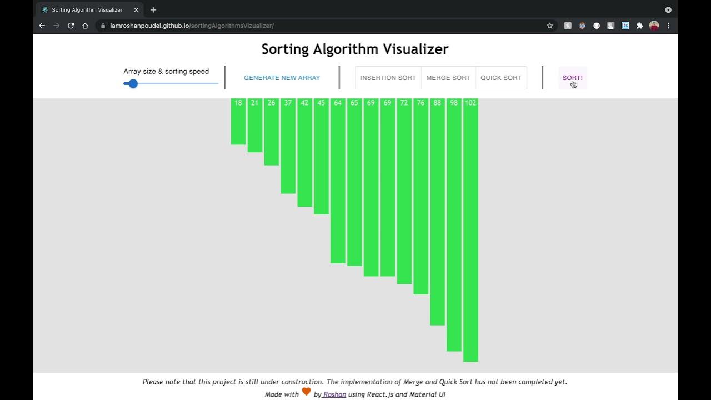This screenshot has height=400, width=711.
Task: Select the Quick Sort algorithm
Action: point(500,78)
